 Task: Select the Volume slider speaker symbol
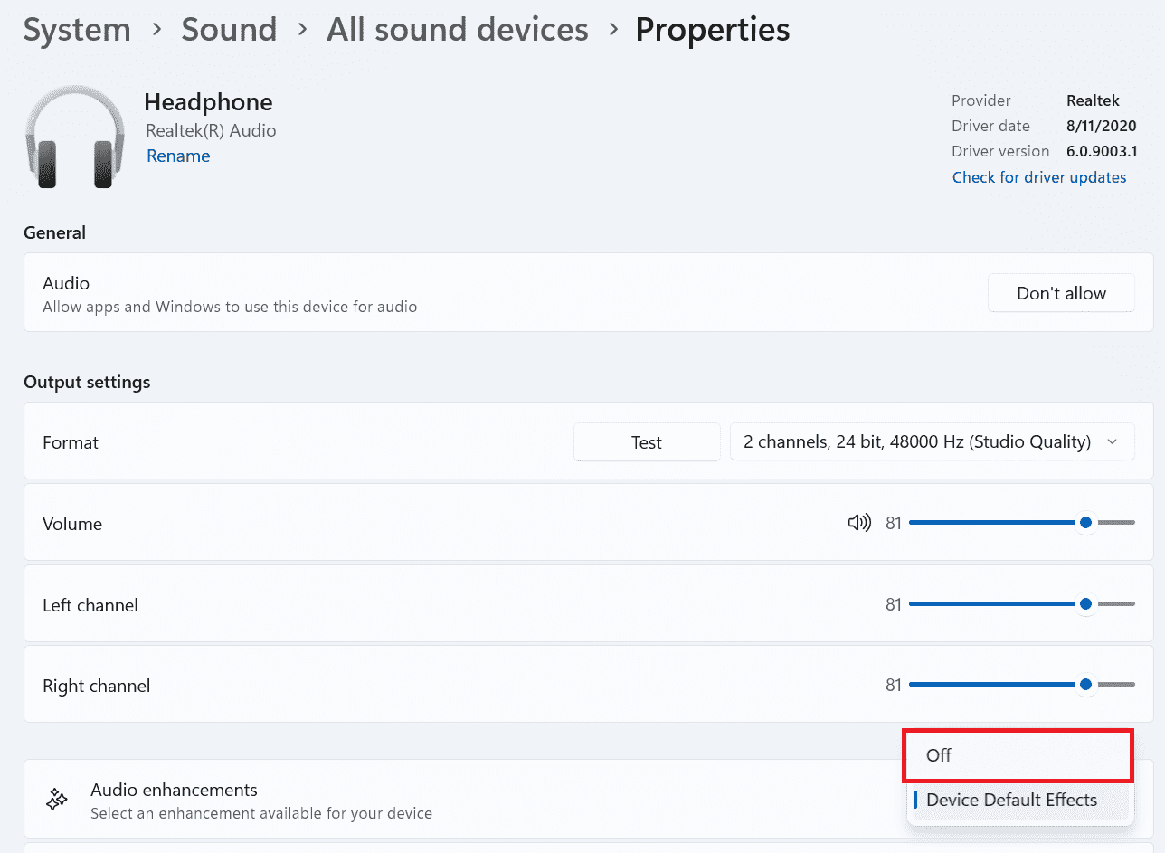tap(858, 522)
